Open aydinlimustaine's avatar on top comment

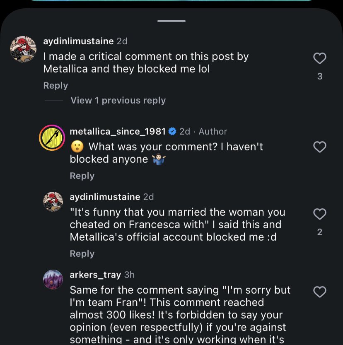pos(23,49)
